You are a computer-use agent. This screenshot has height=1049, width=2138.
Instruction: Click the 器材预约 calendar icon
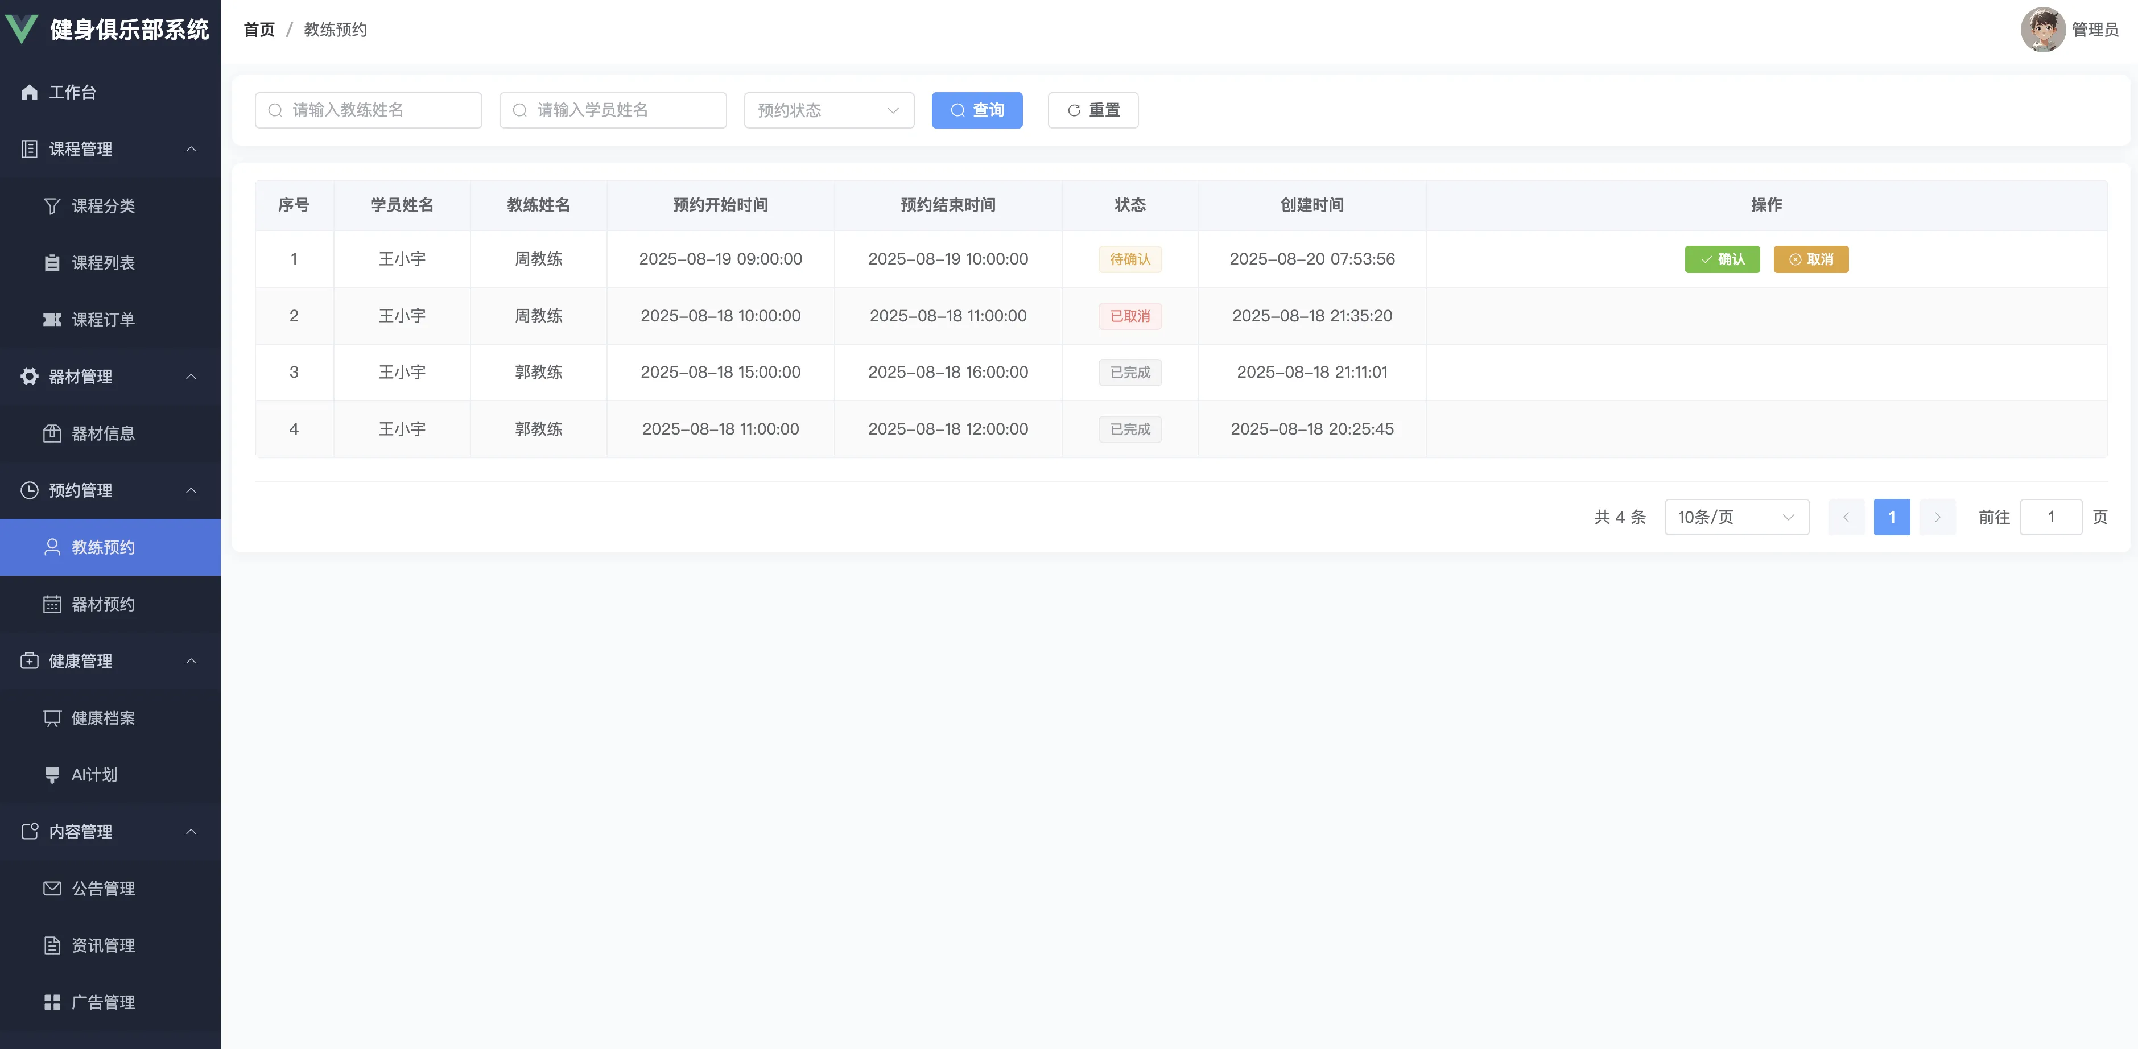52,604
